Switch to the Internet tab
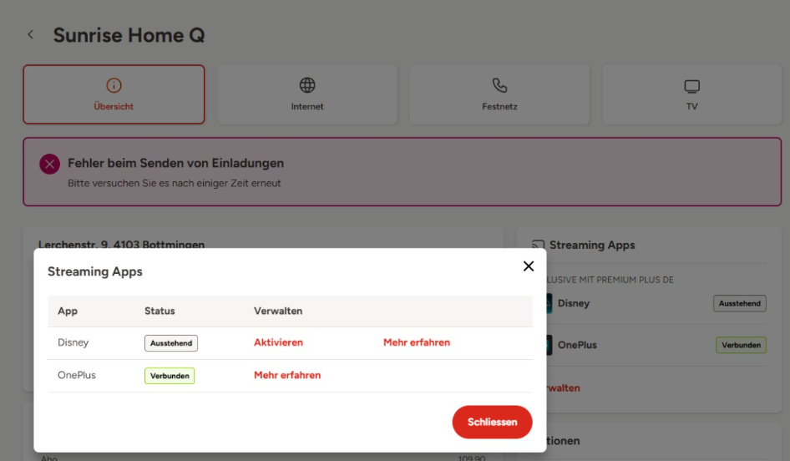790x461 pixels. pyautogui.click(x=307, y=94)
